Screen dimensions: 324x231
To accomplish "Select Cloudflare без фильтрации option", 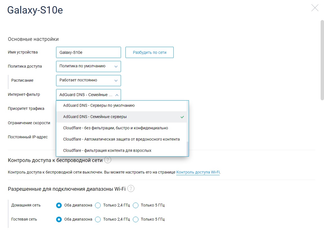I will coord(115,128).
